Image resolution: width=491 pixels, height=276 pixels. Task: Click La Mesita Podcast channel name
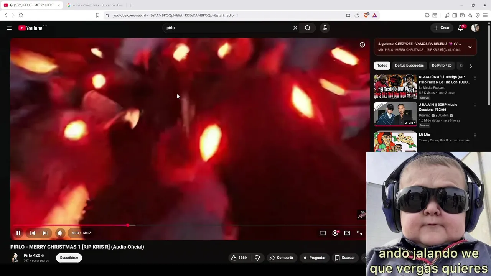432,88
